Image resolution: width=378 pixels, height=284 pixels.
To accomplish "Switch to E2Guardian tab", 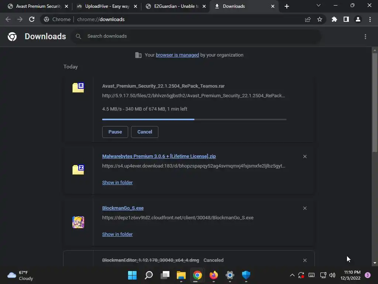I will click(176, 6).
